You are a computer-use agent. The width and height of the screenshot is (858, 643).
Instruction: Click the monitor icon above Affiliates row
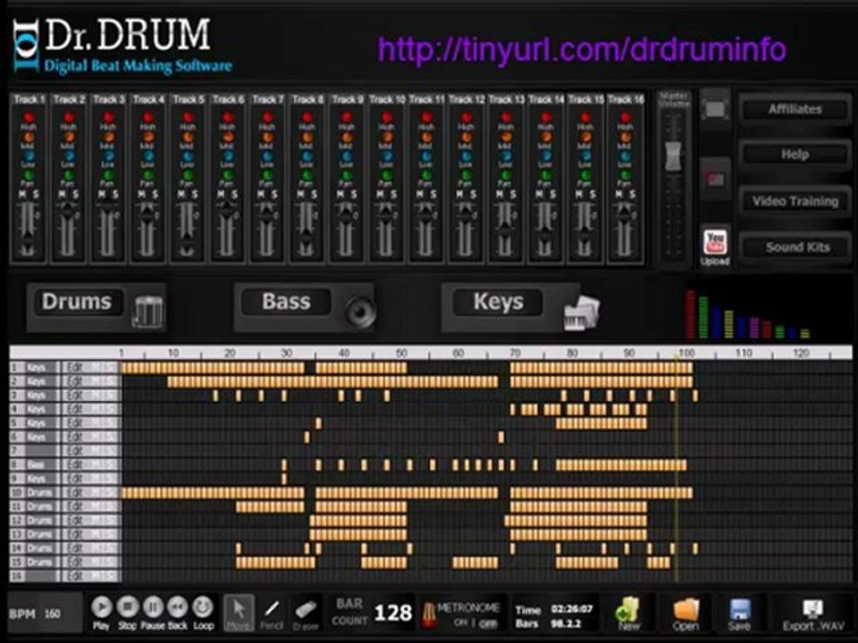[715, 109]
